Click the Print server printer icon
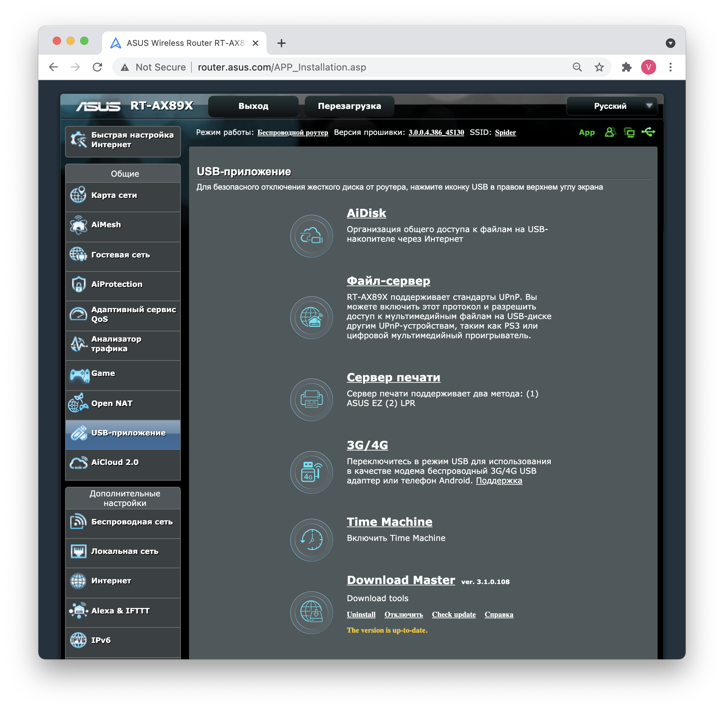724x710 pixels. coord(311,400)
